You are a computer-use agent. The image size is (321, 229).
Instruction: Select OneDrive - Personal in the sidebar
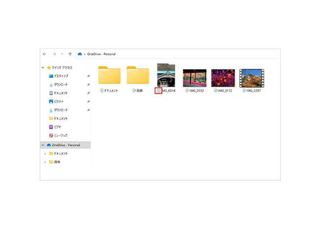point(66,145)
